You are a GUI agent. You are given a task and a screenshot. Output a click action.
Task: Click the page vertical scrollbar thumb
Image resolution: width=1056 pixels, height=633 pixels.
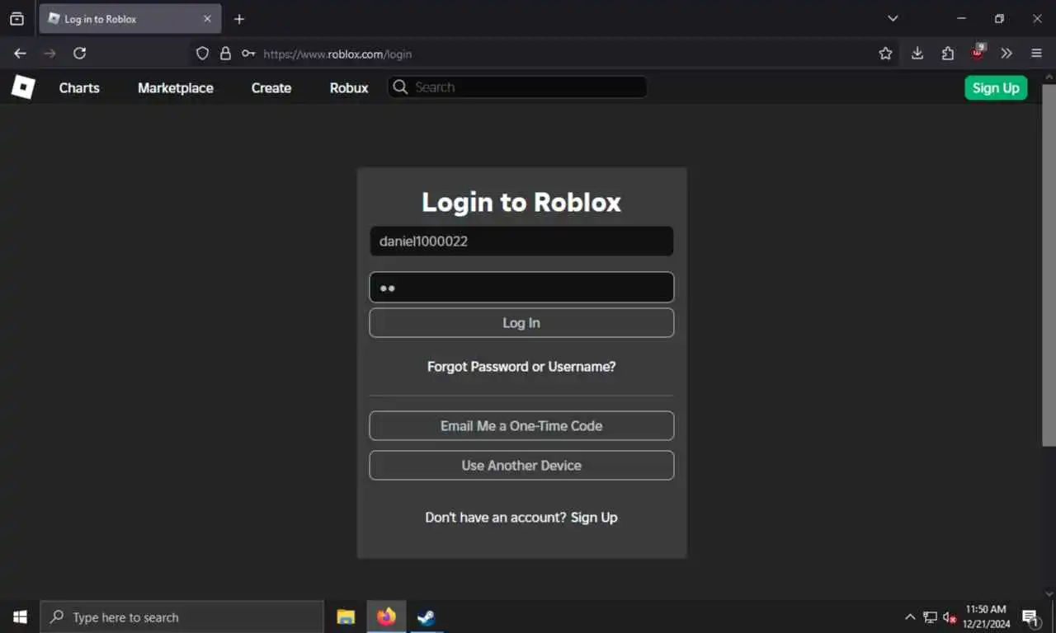(1049, 264)
